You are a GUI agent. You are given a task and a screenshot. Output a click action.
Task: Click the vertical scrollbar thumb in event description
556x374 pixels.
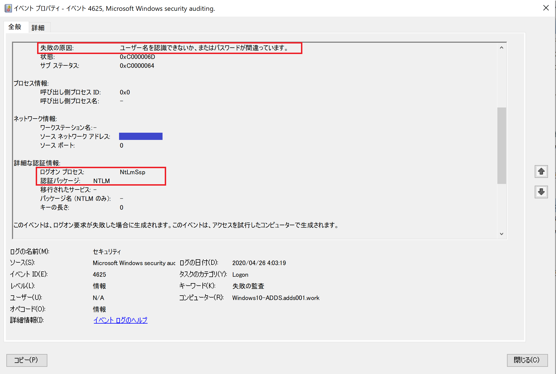501,145
